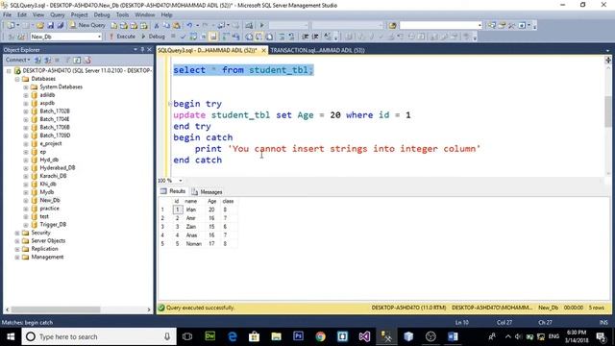The height and width of the screenshot is (346, 615).
Task: Open the Tools menu
Action: 122,15
